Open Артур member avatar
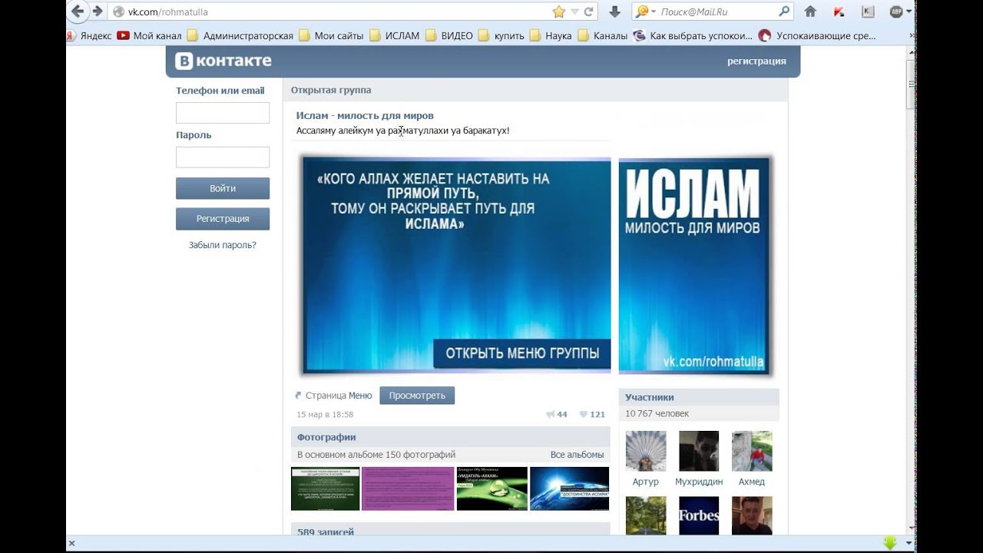The height and width of the screenshot is (553, 983). click(x=646, y=451)
